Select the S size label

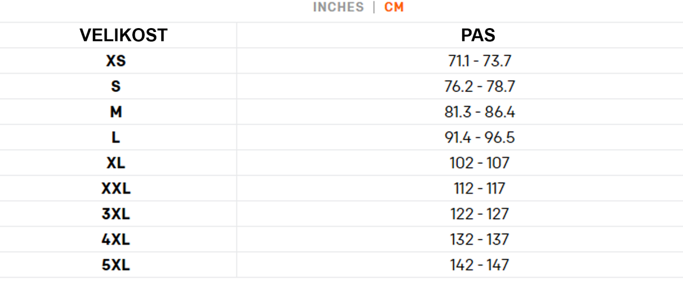116,86
